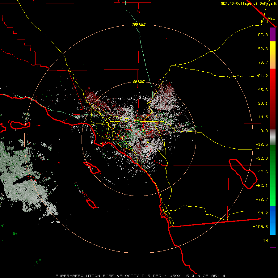Click the 30.1 velocity scale value
Viewport: 278px width, 278px height.
263,103
